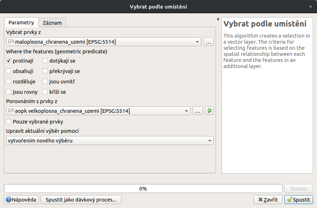Expand the maloplosna_chranena_uzemi layer dropdown
Screen dimensions: 317x208
click(104, 42)
